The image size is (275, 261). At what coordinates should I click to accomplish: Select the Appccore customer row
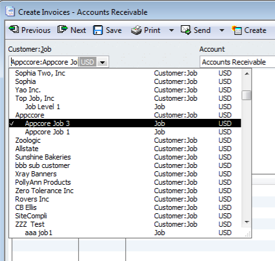[x=125, y=115]
